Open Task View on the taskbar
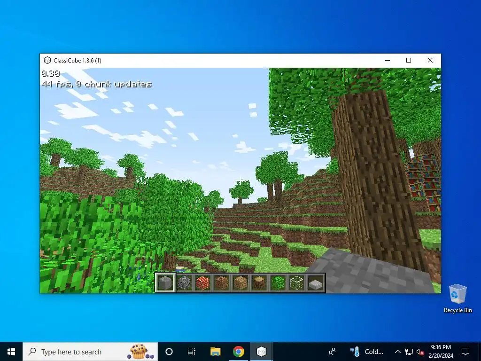Viewport: 481px width, 361px height. click(192, 352)
